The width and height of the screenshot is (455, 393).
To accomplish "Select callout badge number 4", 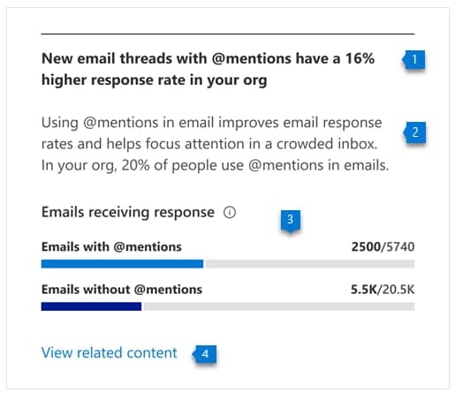I will pos(205,354).
